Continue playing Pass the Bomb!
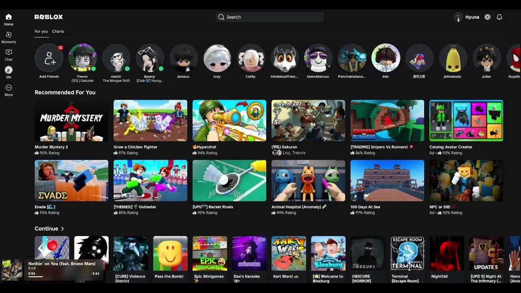Screen dimensions: 521x293 click(170, 253)
